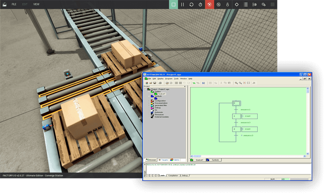Screen dimensions: 325x195
Task: Open the AUTOMGEN Display menu
Action: [x=161, y=79]
